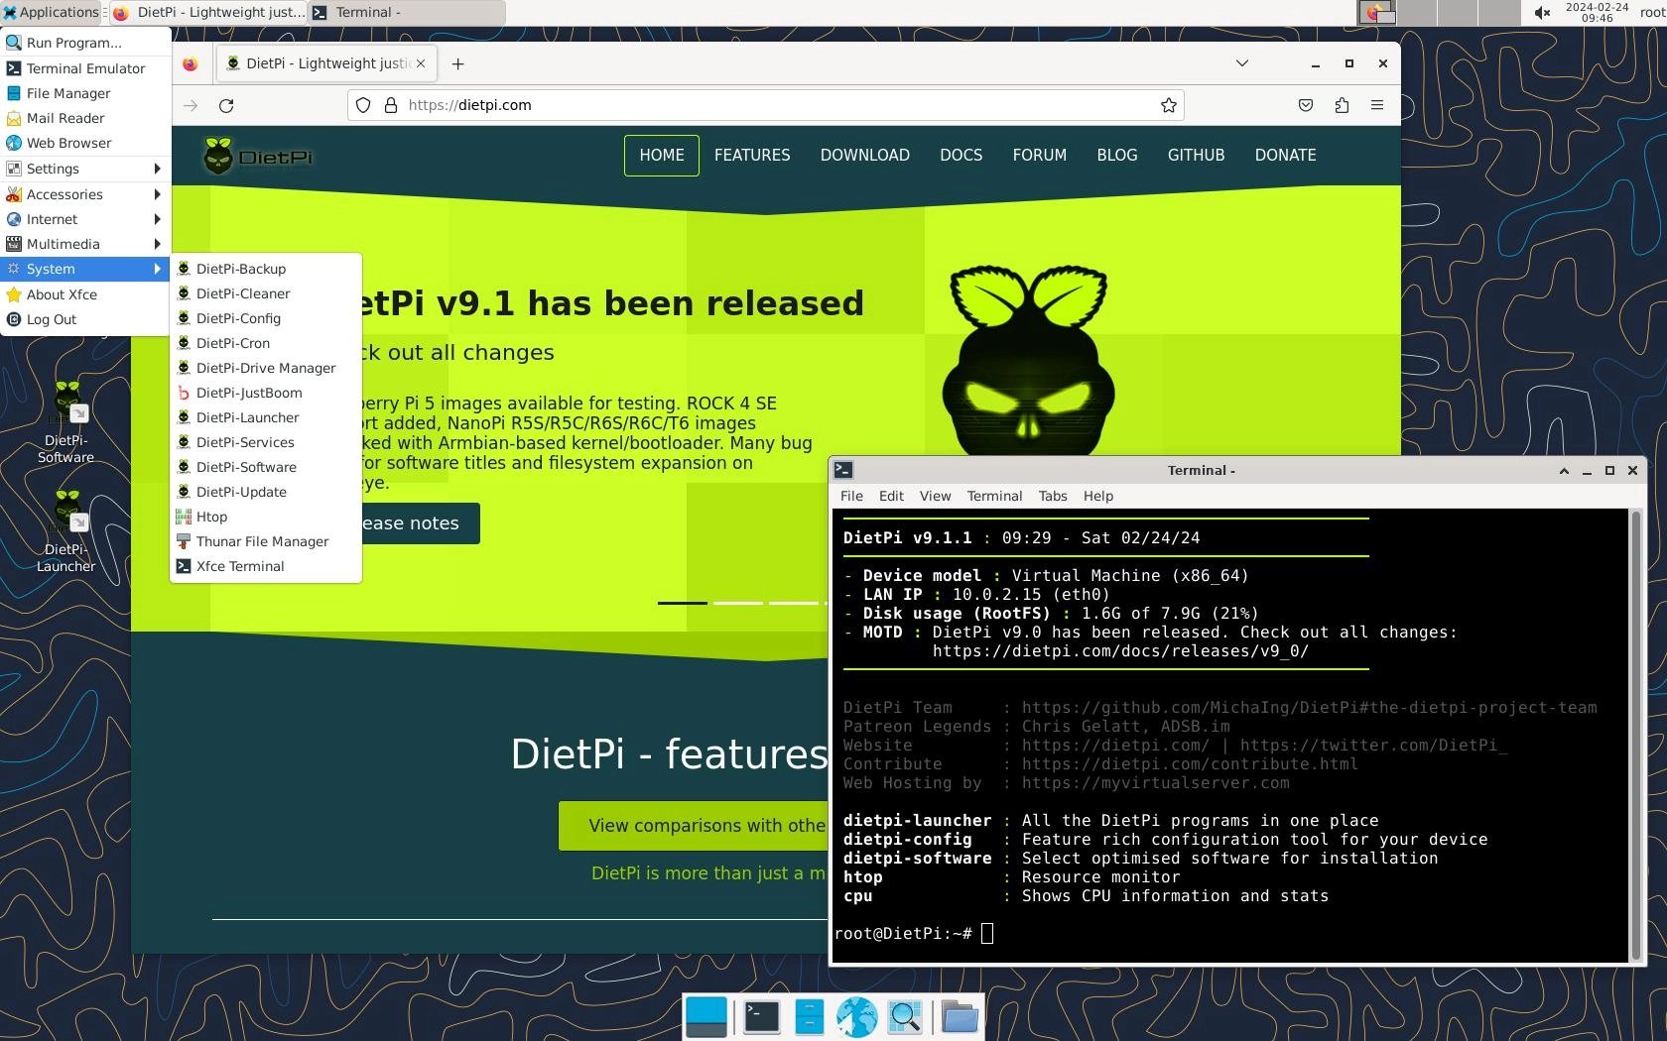Visit the FORUM link in the site navigation
This screenshot has width=1667, height=1041.
click(1040, 156)
